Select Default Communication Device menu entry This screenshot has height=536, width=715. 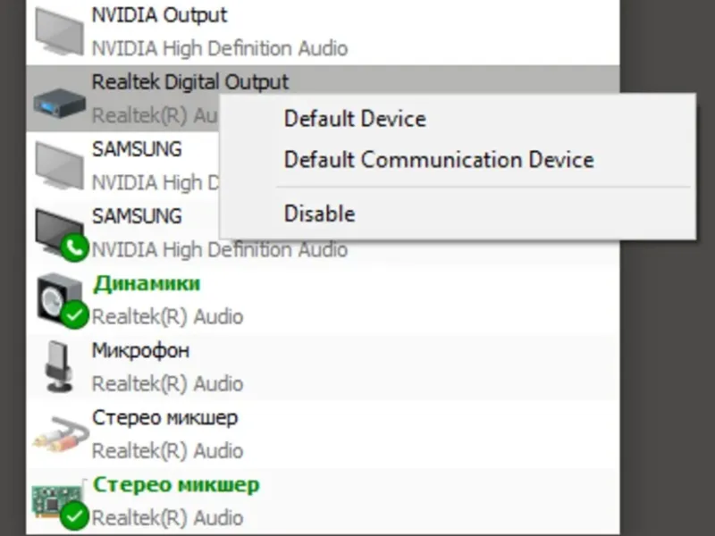point(438,160)
